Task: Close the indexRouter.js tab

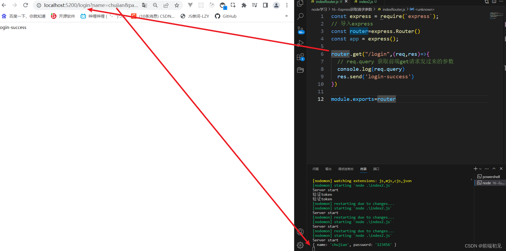Action: pos(346,2)
